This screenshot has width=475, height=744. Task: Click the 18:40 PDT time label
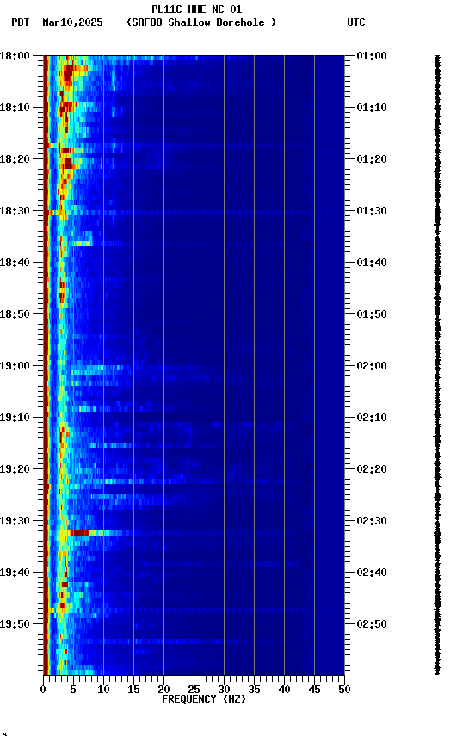pyautogui.click(x=15, y=263)
